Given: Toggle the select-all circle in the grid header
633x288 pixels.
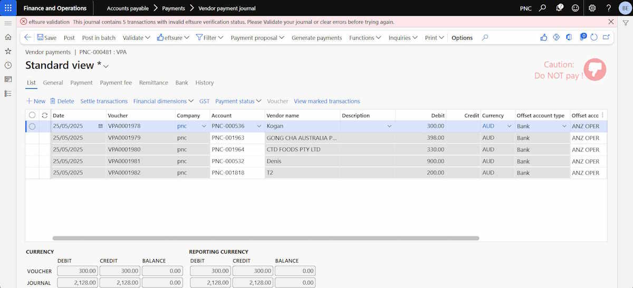Looking at the screenshot, I should pyautogui.click(x=32, y=115).
